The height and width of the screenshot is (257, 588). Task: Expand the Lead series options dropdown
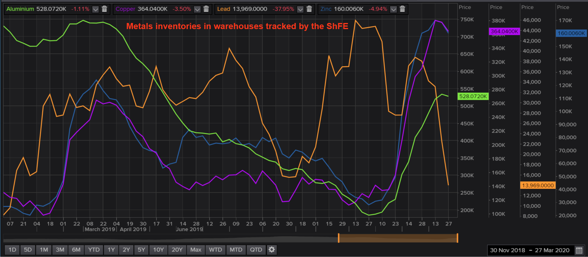pos(300,9)
